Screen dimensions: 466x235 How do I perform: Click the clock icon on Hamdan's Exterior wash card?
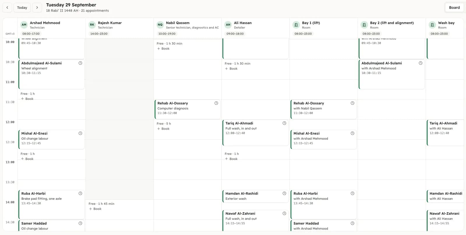point(284,193)
